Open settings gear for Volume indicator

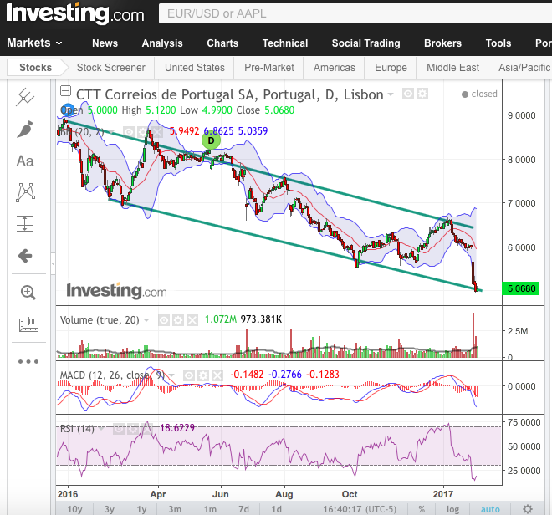point(178,320)
